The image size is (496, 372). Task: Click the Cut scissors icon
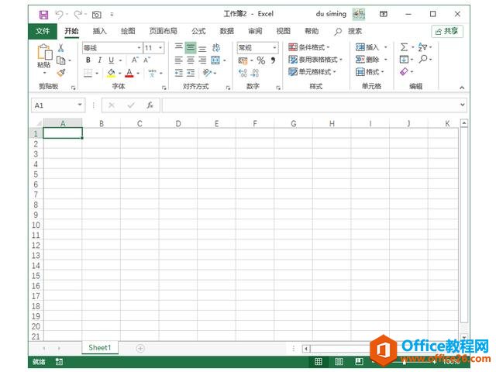point(60,48)
